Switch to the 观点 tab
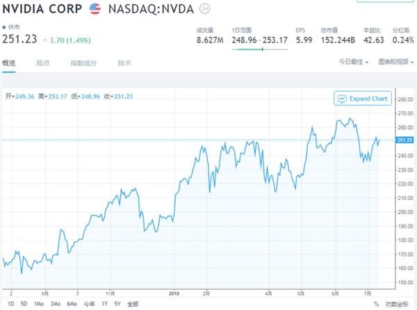 43,63
